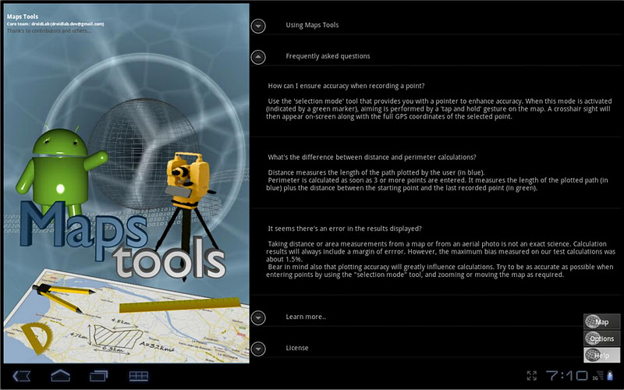Tap the green Android robot in splash image
The image size is (624, 390).
61,171
